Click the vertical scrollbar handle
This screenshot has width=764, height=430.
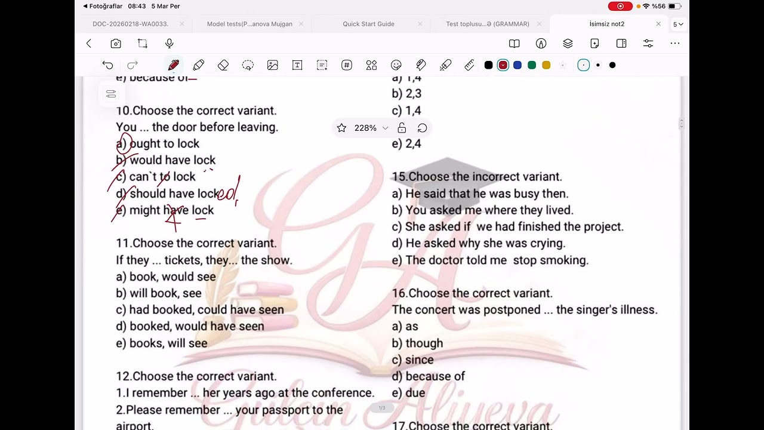point(682,124)
